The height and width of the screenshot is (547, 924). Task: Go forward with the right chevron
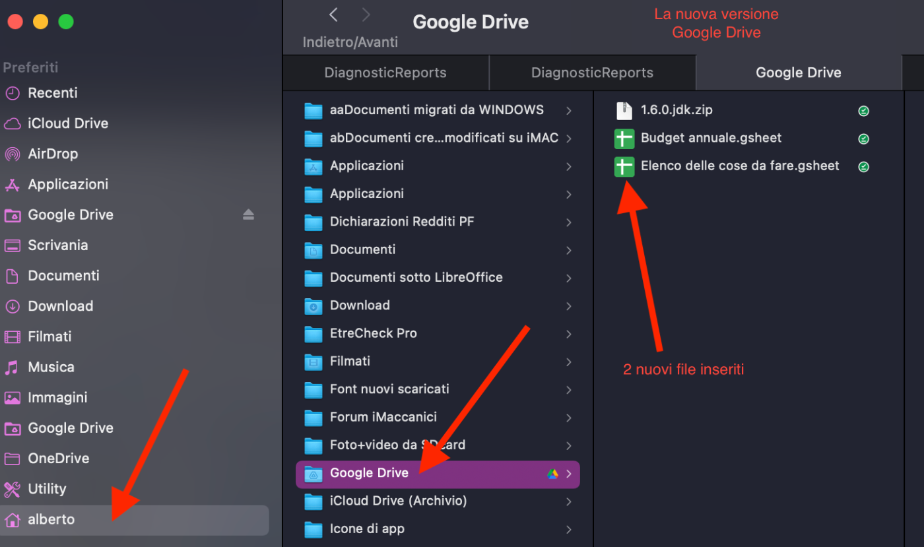[x=366, y=15]
